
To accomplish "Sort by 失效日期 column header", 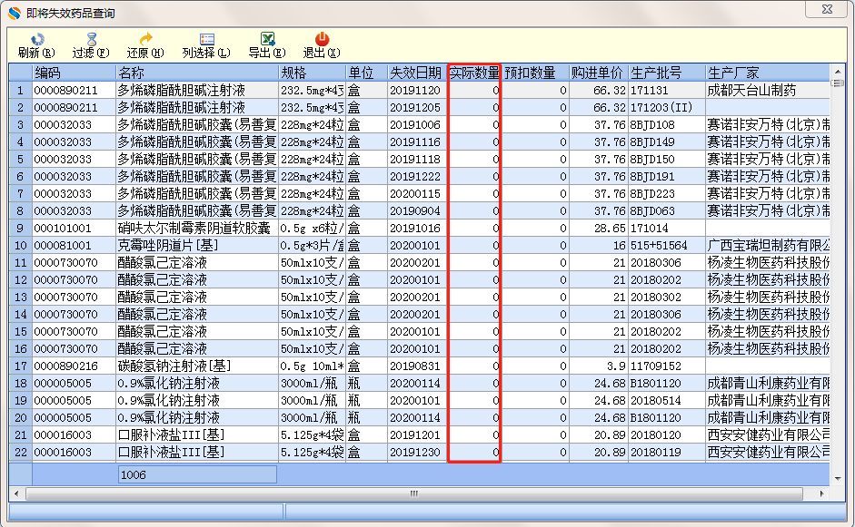I will [417, 73].
